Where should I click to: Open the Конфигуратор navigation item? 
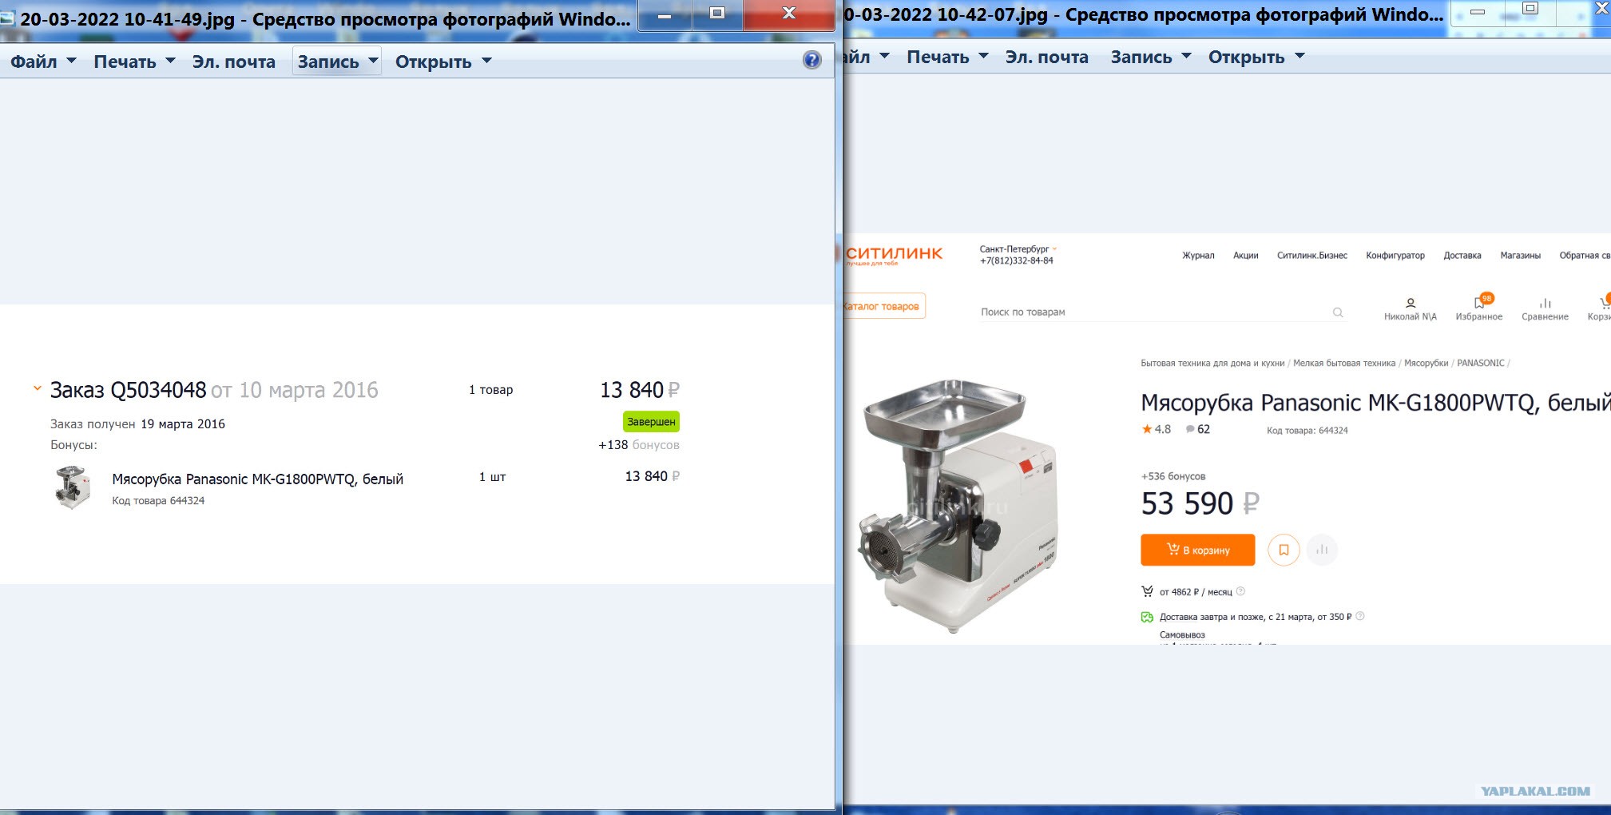point(1395,256)
